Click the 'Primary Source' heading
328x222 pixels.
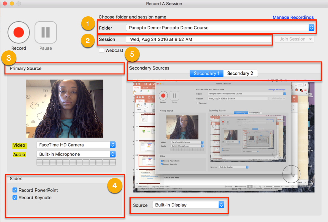click(x=26, y=68)
